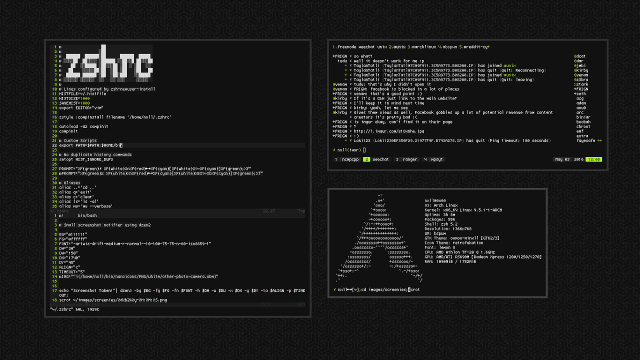Click the chat line "so what?"
Image resolution: width=640 pixels, height=360 pixels.
click(363, 56)
